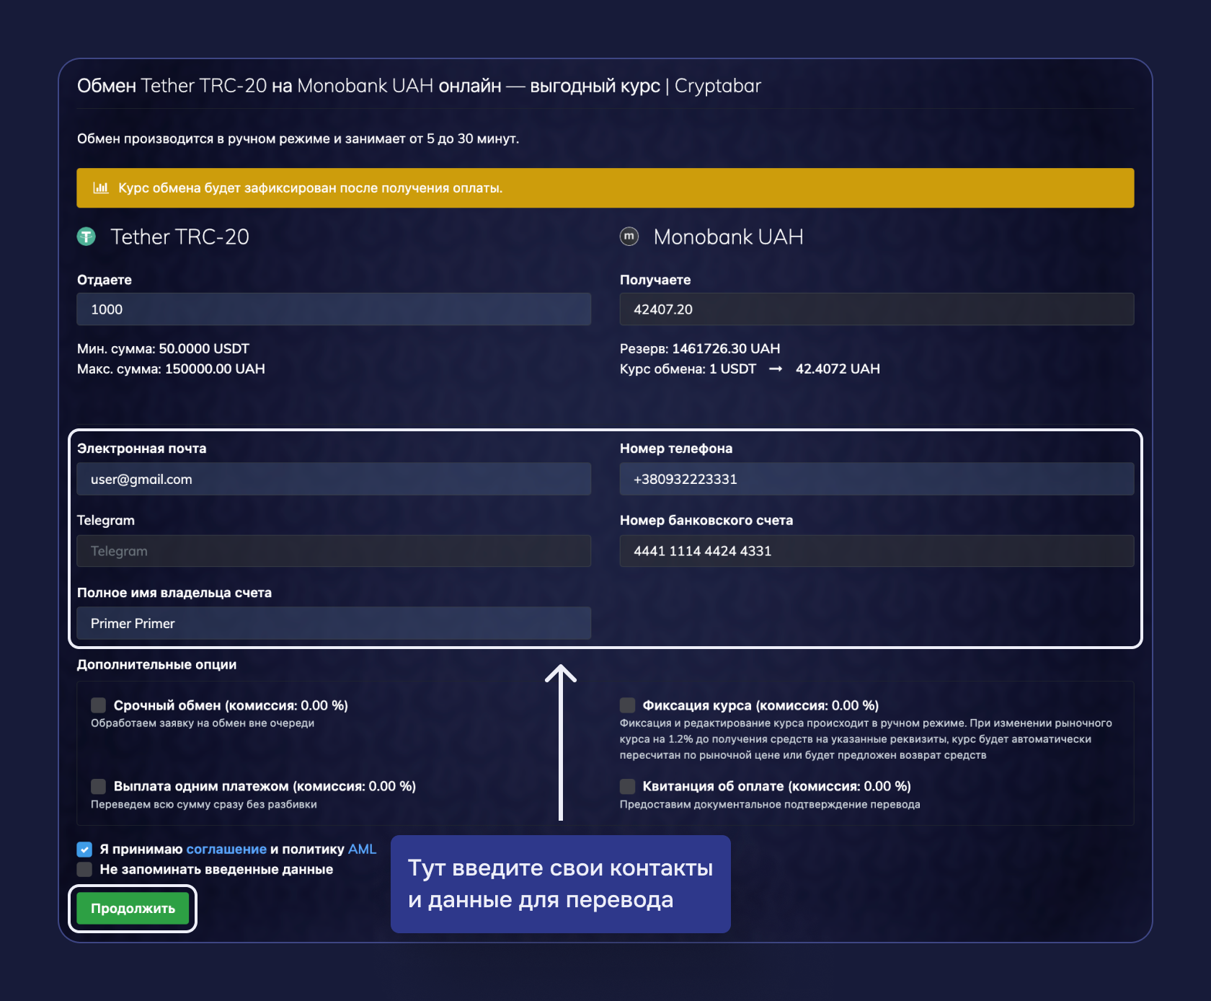Click the Tether TRC-20 currency icon
The width and height of the screenshot is (1211, 1001).
(x=86, y=237)
